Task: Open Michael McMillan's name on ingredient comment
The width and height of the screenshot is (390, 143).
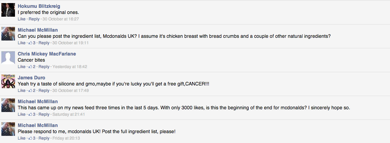Action: (38, 30)
